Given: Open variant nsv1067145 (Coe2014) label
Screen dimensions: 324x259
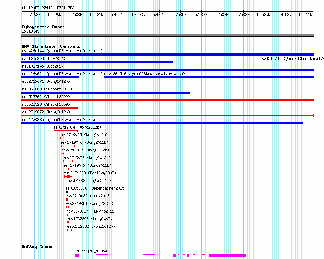Looking at the screenshot, I should tap(44, 66).
